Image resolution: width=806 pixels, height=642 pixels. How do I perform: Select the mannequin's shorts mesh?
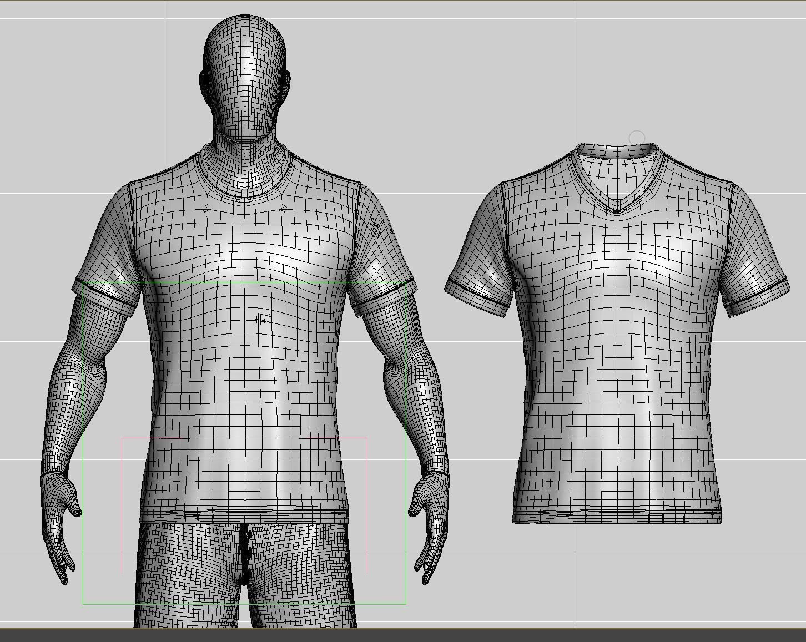pyautogui.click(x=245, y=575)
